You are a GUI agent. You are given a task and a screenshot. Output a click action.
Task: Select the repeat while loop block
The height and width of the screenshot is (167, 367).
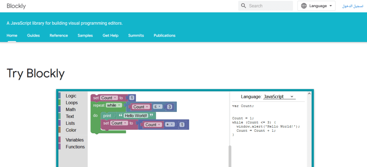98,105
